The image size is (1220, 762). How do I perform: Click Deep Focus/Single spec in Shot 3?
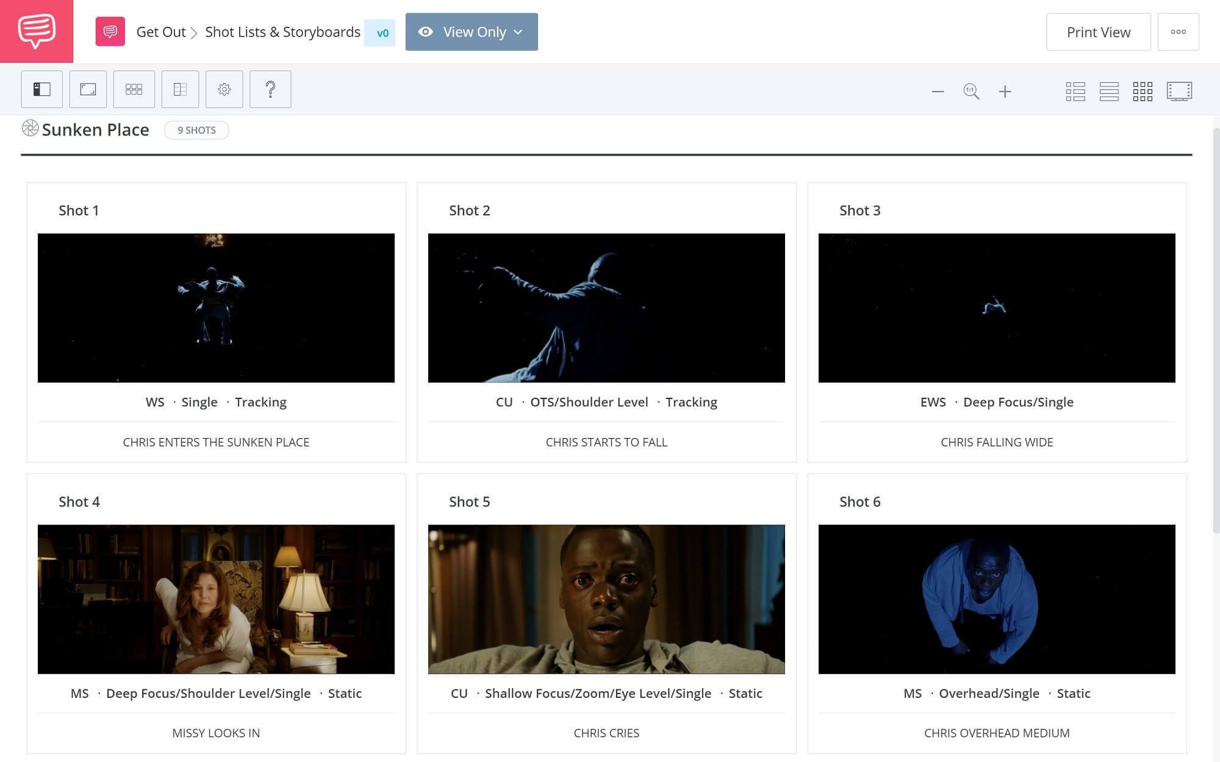[x=1018, y=402]
